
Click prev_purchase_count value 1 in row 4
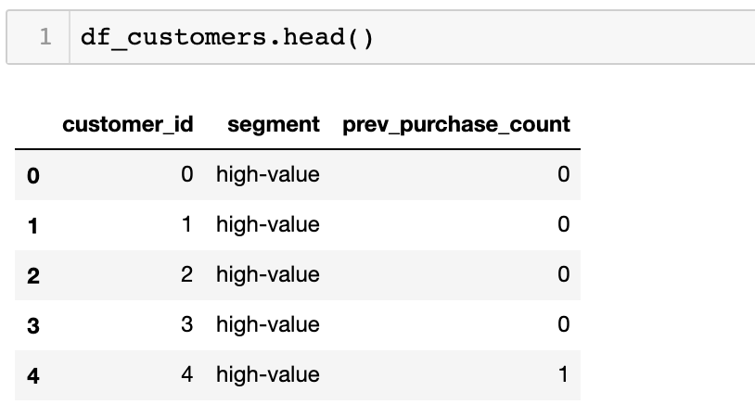[x=563, y=374]
